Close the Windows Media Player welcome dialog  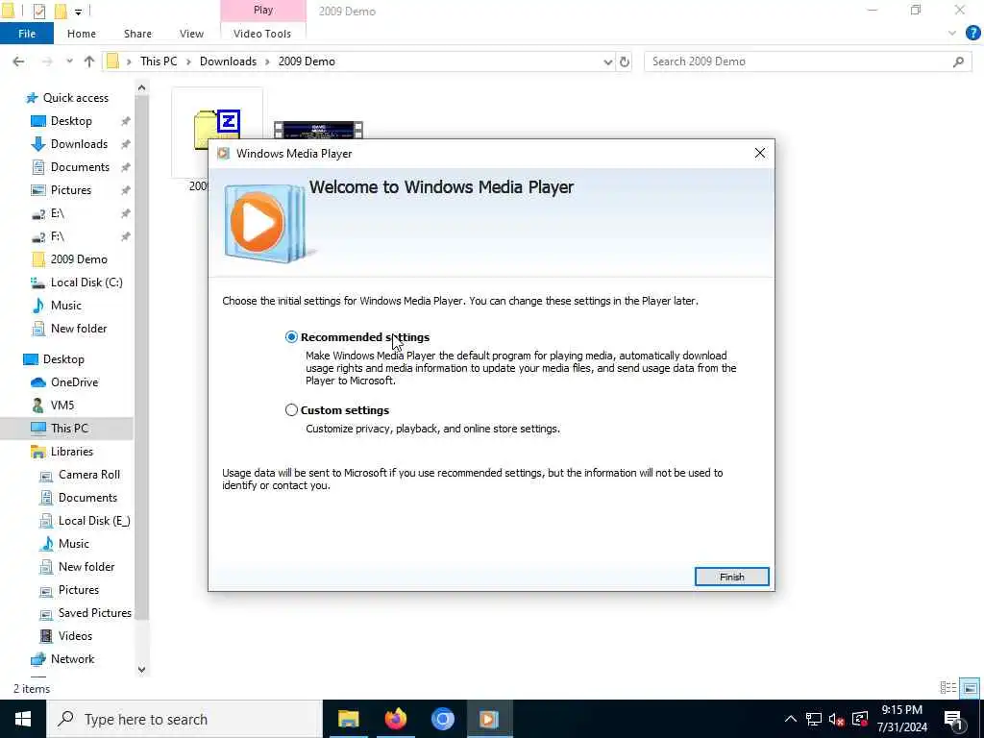click(x=760, y=153)
